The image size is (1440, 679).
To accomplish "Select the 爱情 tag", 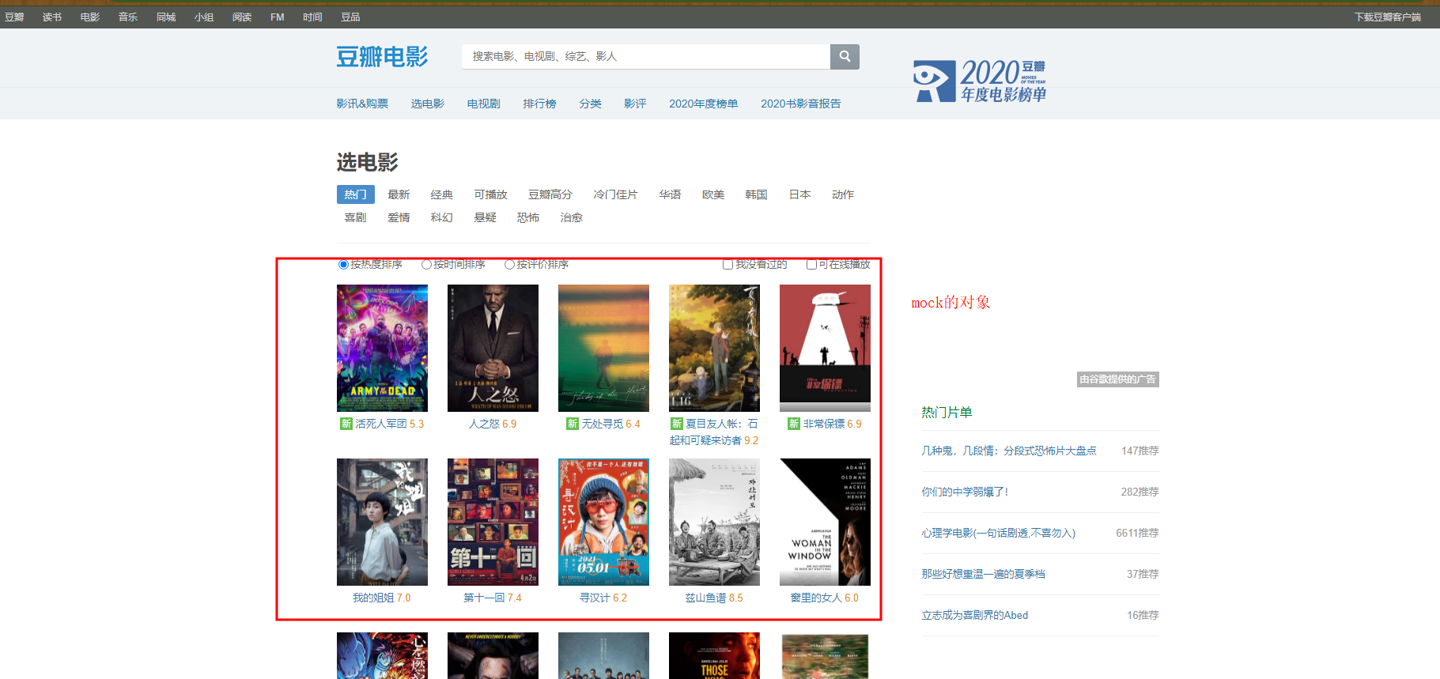I will click(x=399, y=217).
